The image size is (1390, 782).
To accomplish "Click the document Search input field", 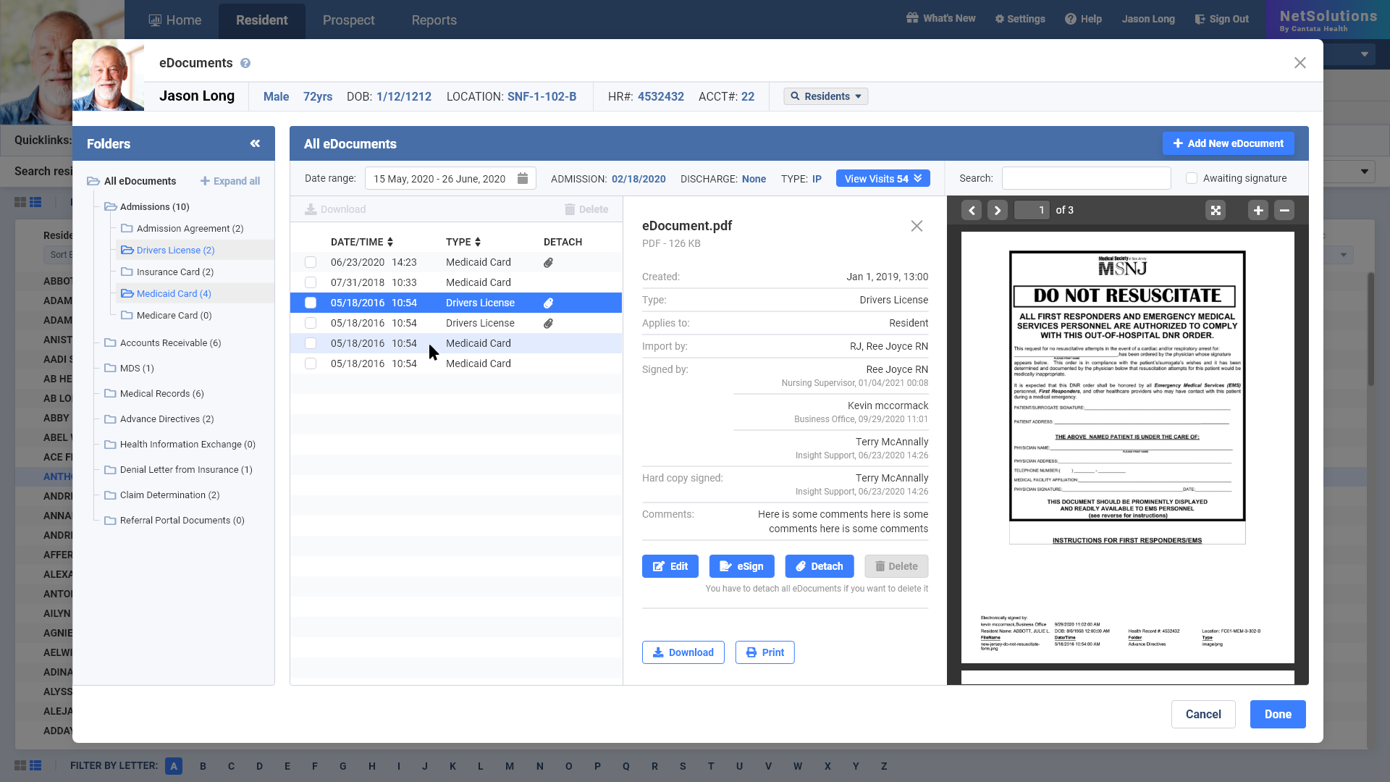I will click(x=1086, y=178).
